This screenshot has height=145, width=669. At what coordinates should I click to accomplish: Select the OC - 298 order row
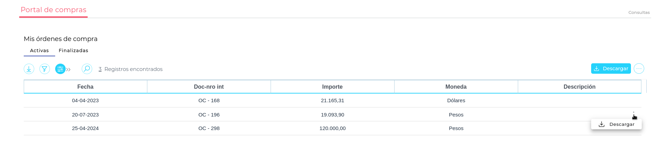coord(209,128)
